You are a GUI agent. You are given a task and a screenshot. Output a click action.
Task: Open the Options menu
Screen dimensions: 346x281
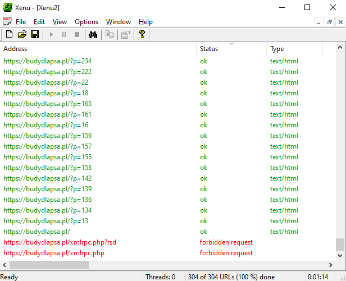tap(86, 22)
